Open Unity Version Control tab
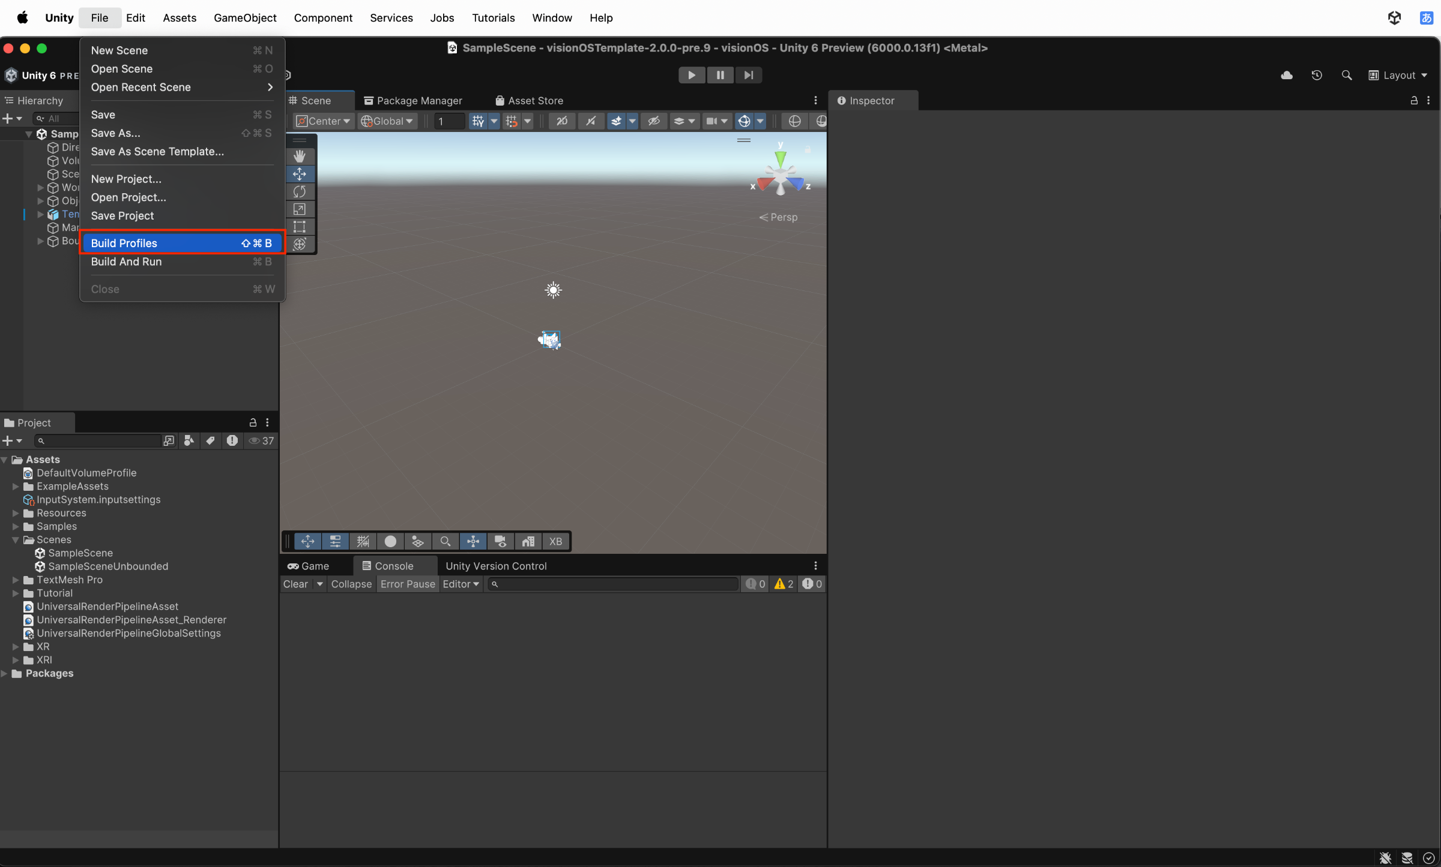This screenshot has width=1441, height=867. (x=496, y=566)
